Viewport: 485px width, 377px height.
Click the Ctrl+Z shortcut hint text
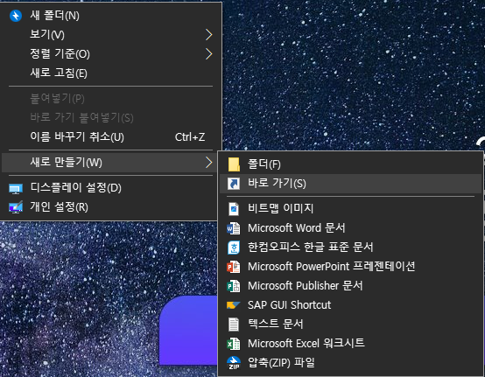(190, 137)
